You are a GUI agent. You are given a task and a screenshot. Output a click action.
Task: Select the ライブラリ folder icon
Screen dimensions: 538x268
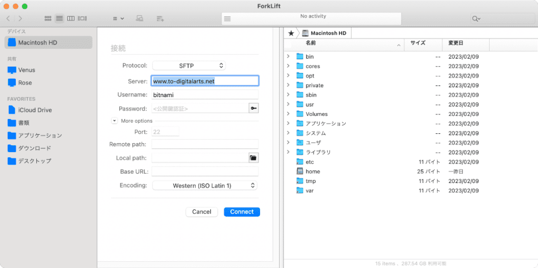[300, 152]
